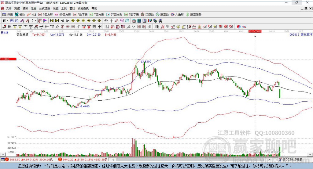This screenshot has width=313, height=169.
Task: Open the calculator icon
Action: [x=139, y=21]
